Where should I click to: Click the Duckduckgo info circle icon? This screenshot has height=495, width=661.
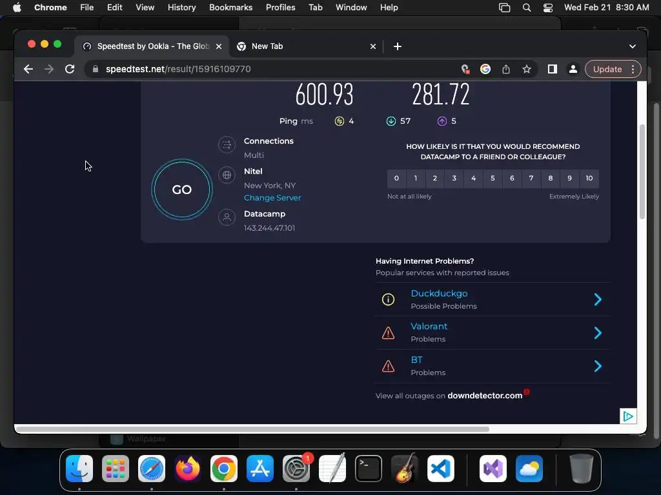pyautogui.click(x=388, y=299)
